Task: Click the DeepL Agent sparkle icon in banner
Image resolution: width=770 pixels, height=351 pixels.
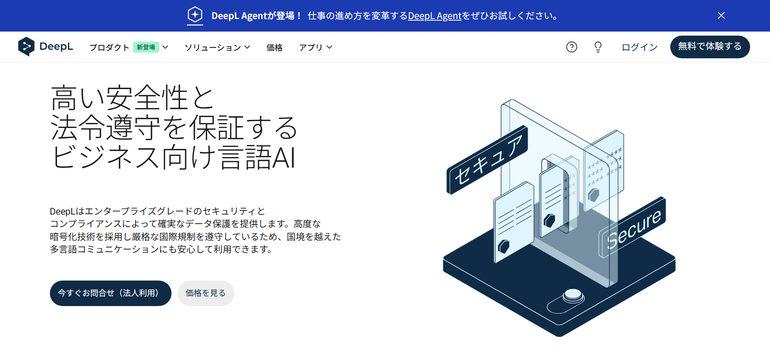Action: (x=195, y=15)
